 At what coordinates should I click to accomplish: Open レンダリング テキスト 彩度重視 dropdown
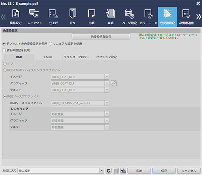tap(80, 127)
